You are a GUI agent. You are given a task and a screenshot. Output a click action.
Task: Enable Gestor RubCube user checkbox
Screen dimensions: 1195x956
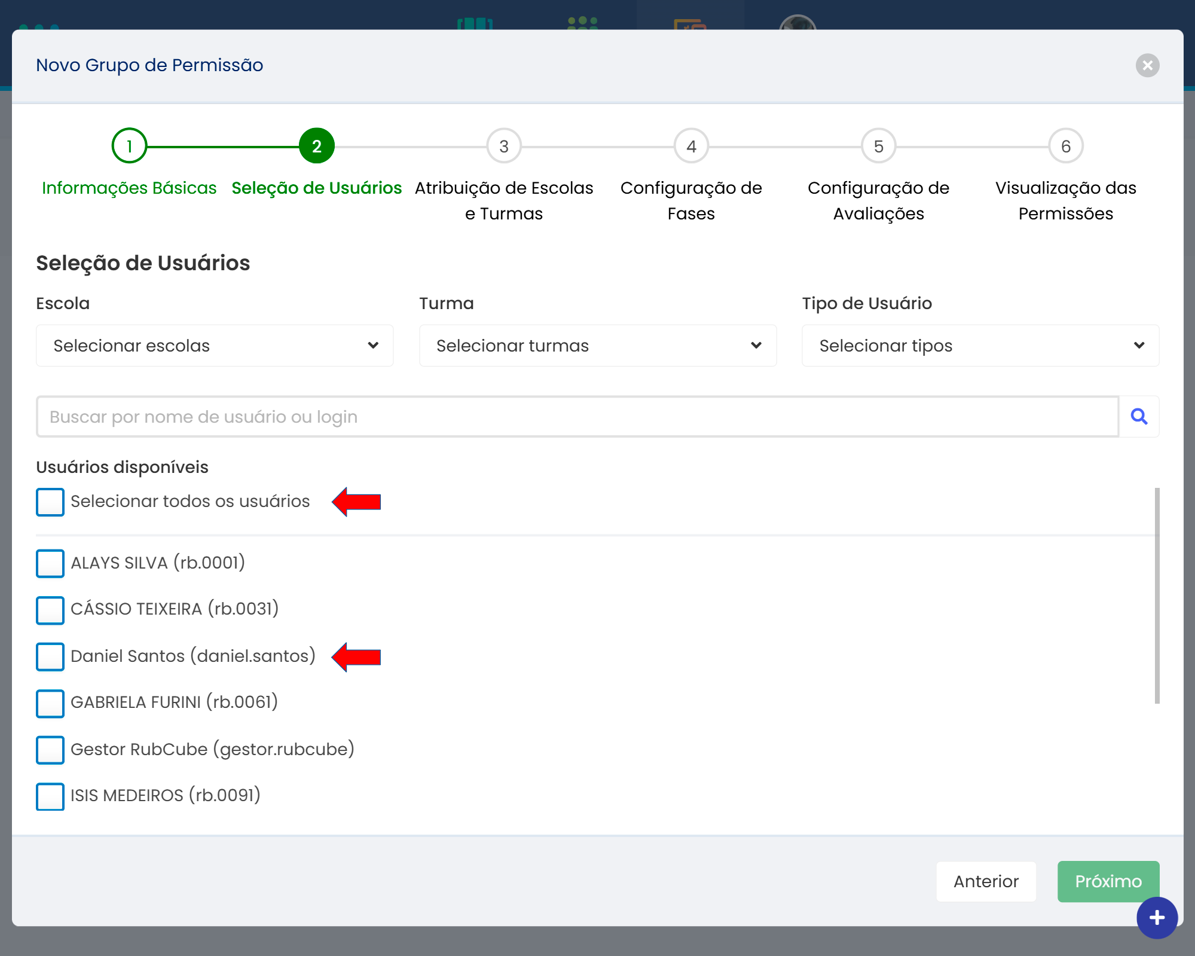click(50, 750)
